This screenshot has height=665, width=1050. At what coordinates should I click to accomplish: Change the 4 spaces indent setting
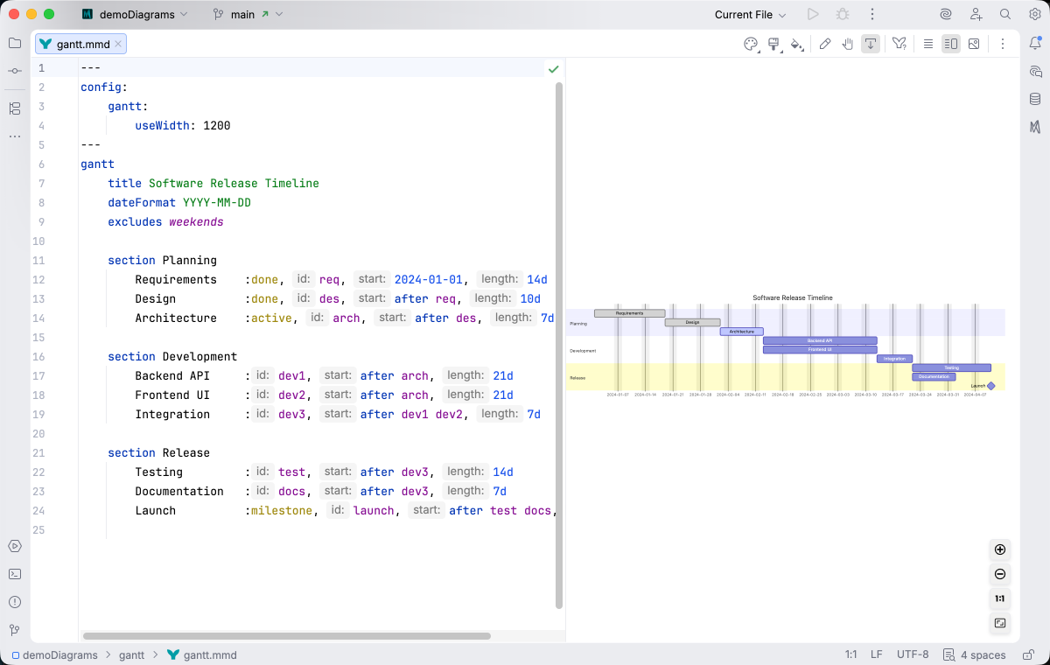[x=974, y=654]
